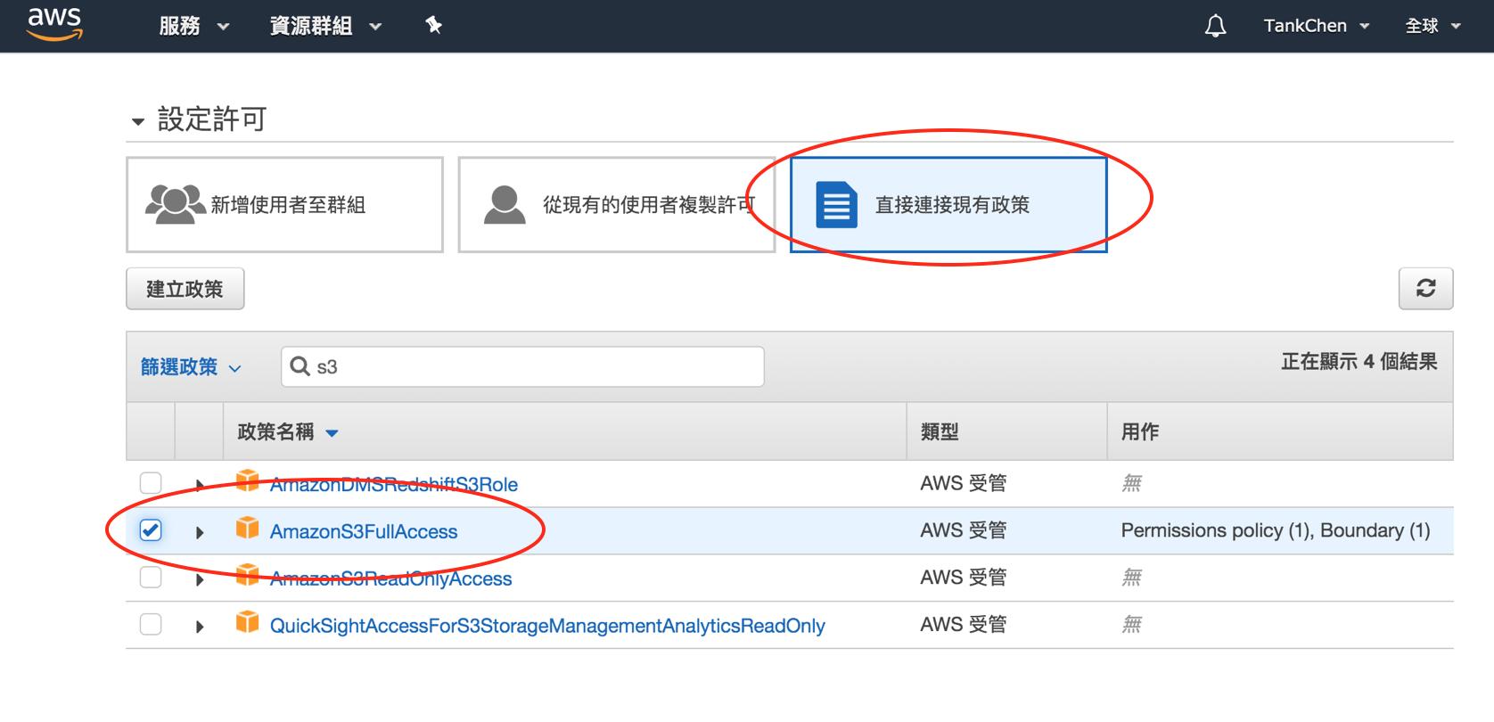The height and width of the screenshot is (722, 1494).
Task: Click the 類型 column header
Action: (940, 432)
